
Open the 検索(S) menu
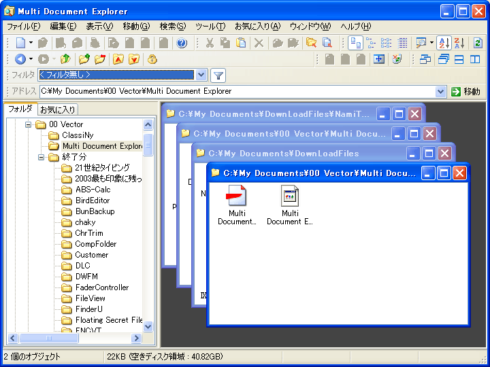point(172,27)
